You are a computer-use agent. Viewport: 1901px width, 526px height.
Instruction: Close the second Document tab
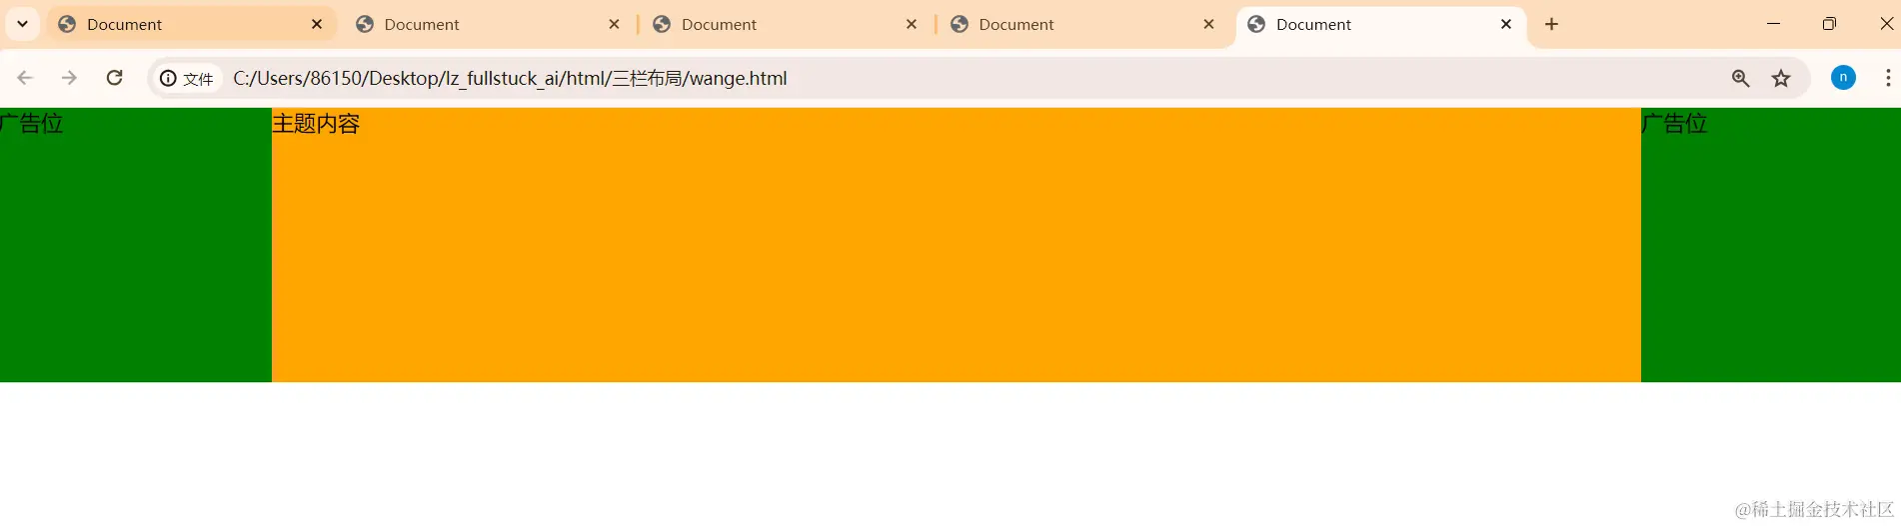tap(614, 24)
